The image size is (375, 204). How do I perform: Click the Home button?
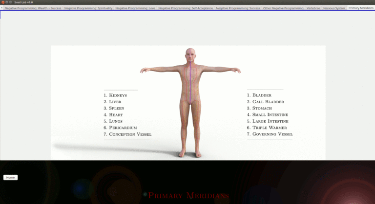coord(11,178)
